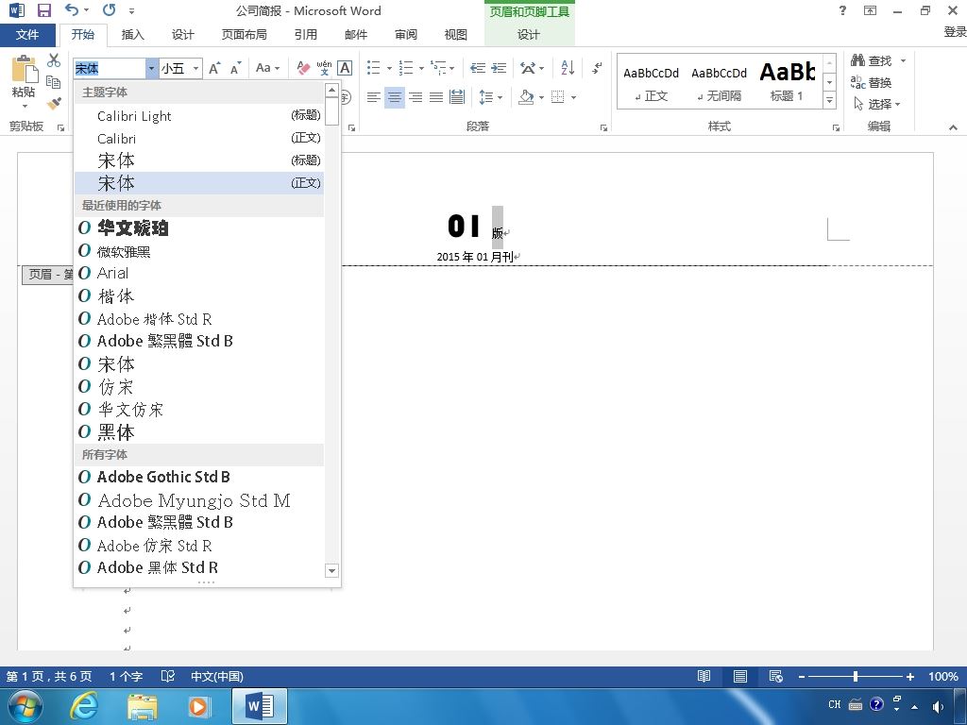Pick Adobe Myungjo Std M font

(x=199, y=500)
